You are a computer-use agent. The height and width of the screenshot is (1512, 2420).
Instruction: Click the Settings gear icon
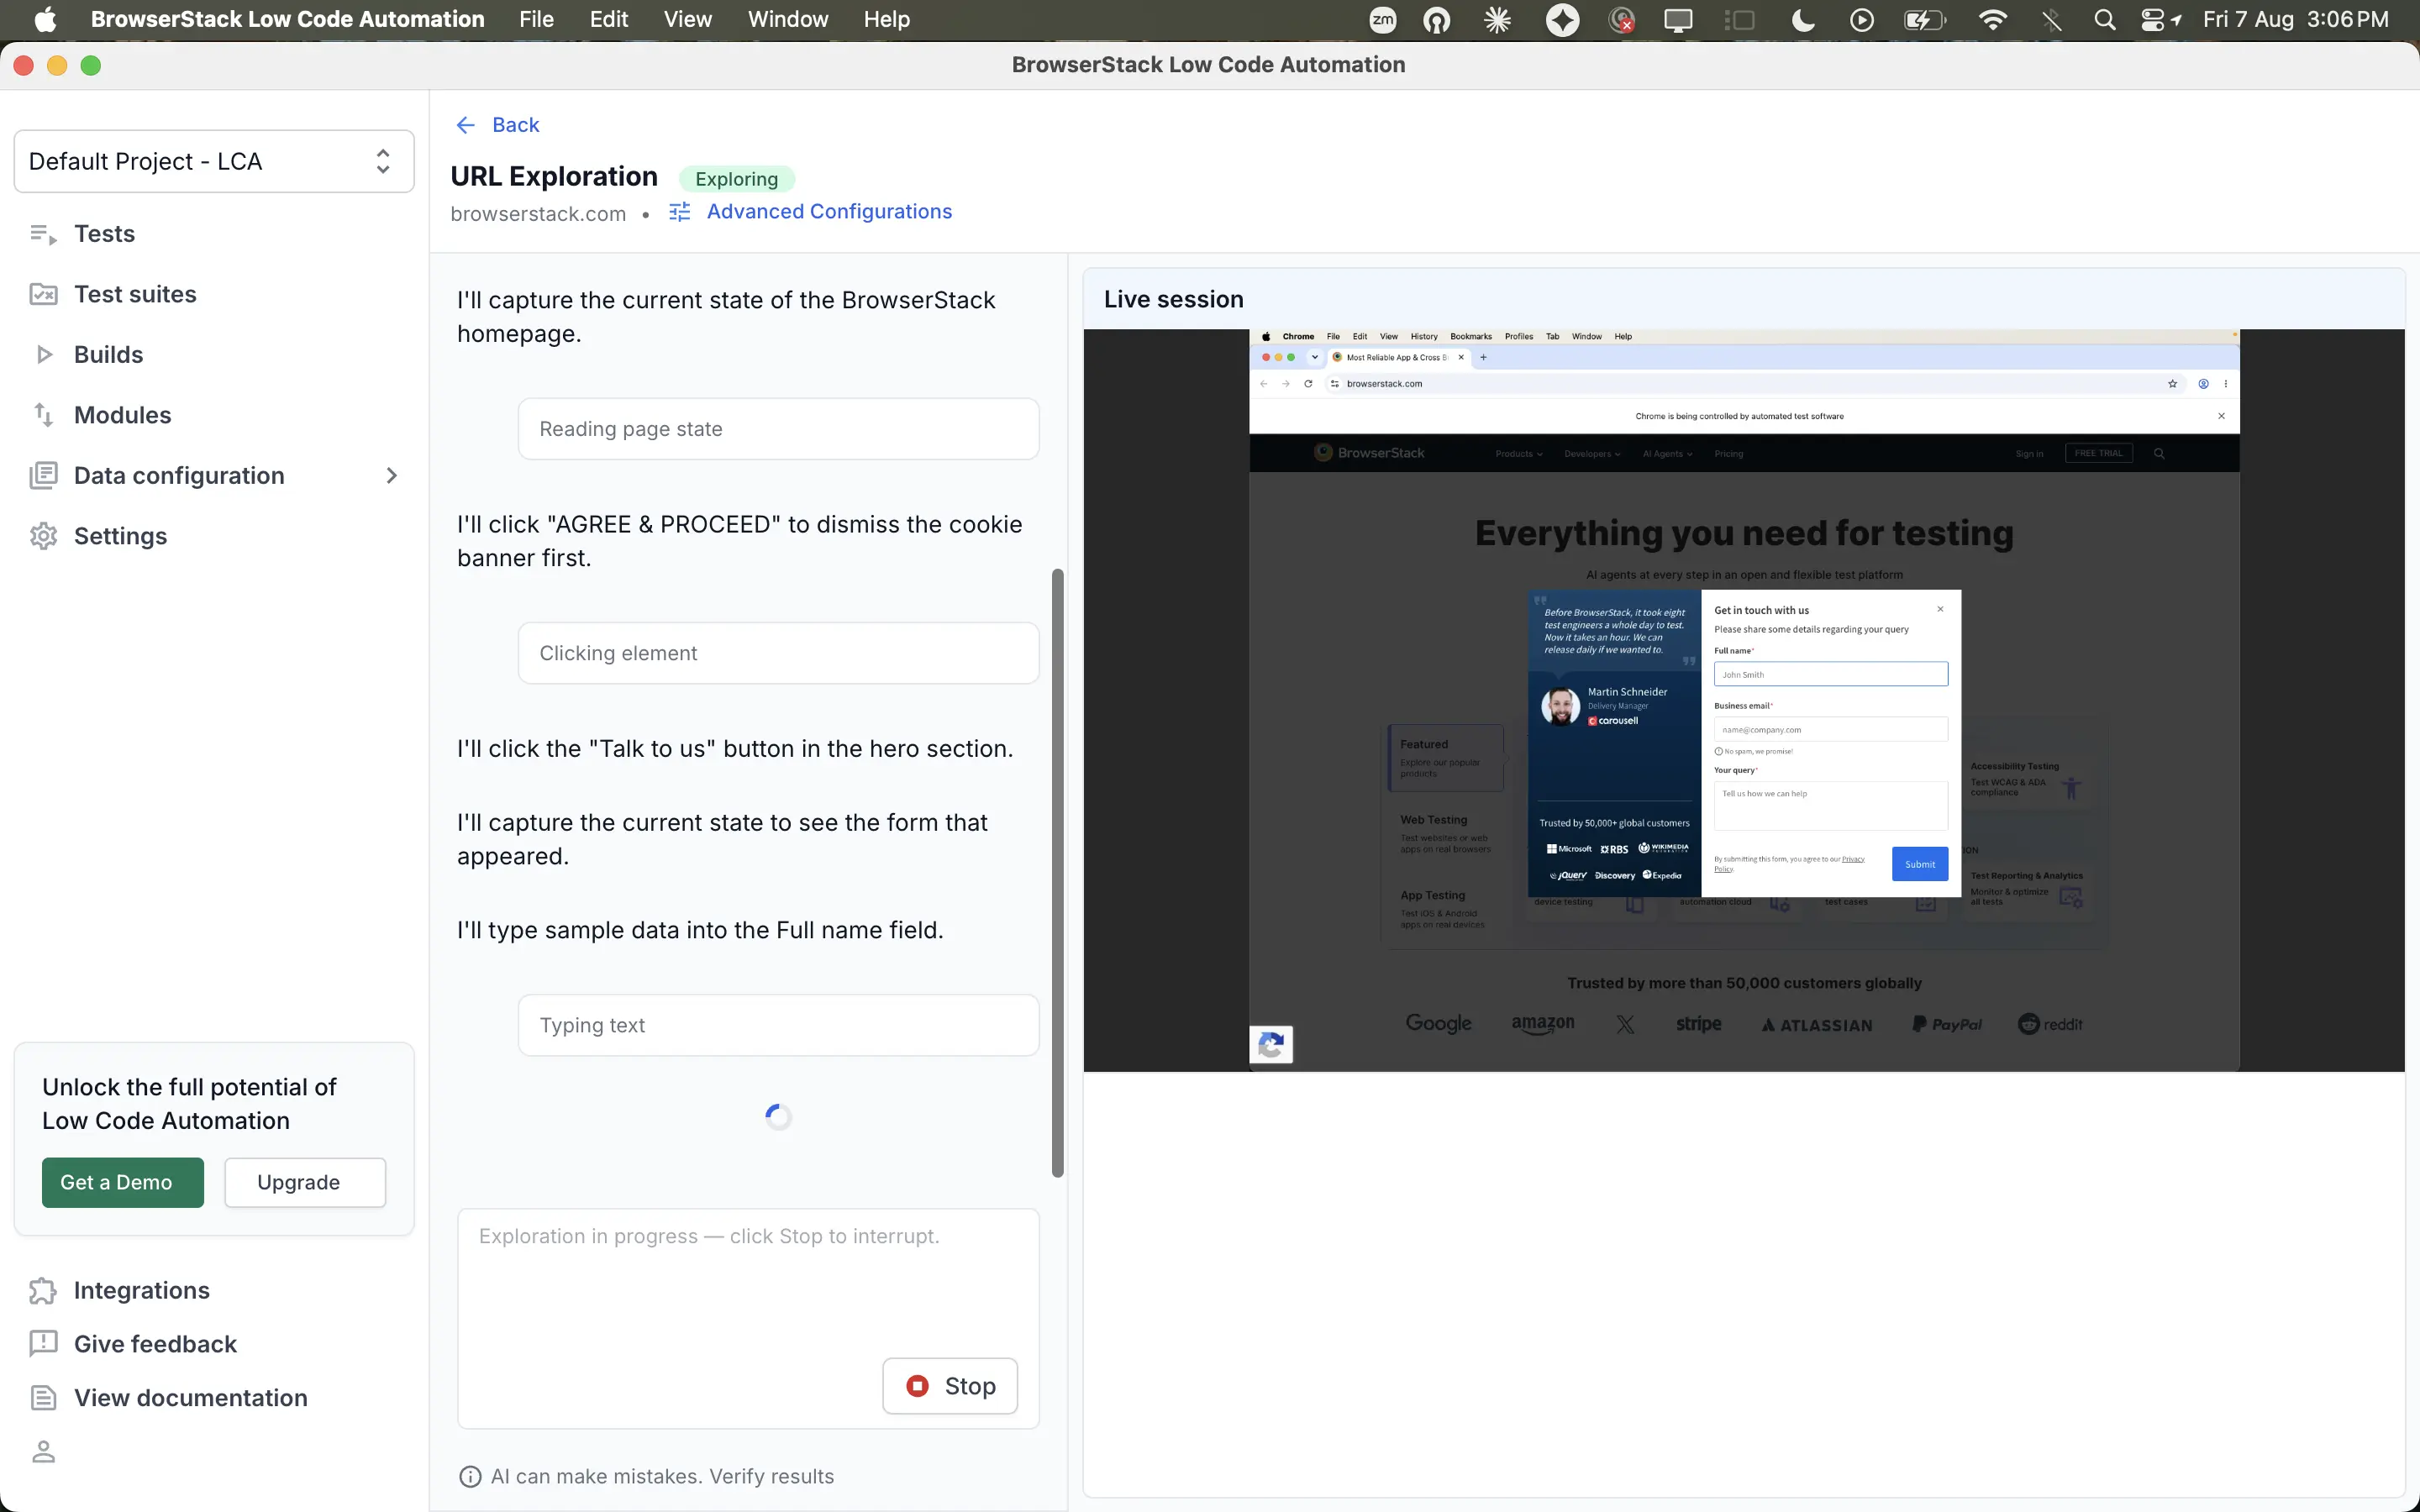point(43,536)
